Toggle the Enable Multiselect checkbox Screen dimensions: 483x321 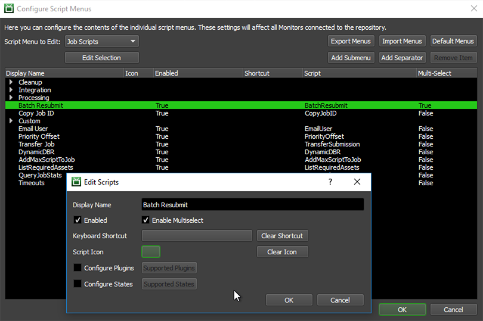click(146, 220)
